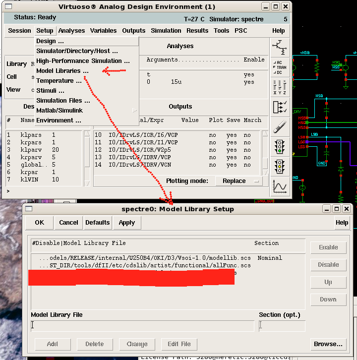357x360 pixels.
Task: Click the Add button
Action: click(x=53, y=344)
